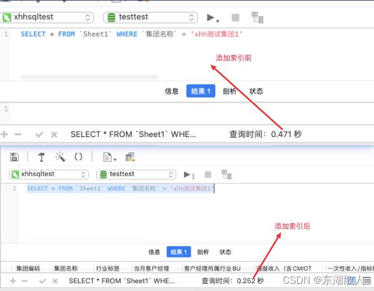This screenshot has height=291, width=374.
Task: Click the SQL query text in the upper editor
Action: click(131, 34)
